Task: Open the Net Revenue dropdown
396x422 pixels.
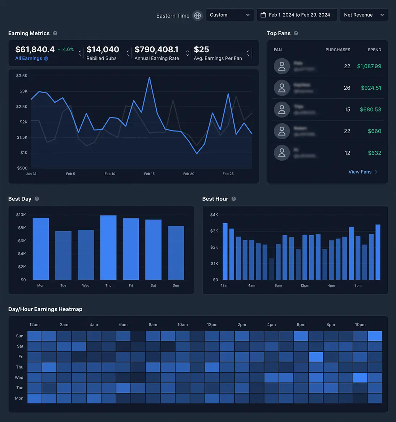Action: [x=364, y=15]
